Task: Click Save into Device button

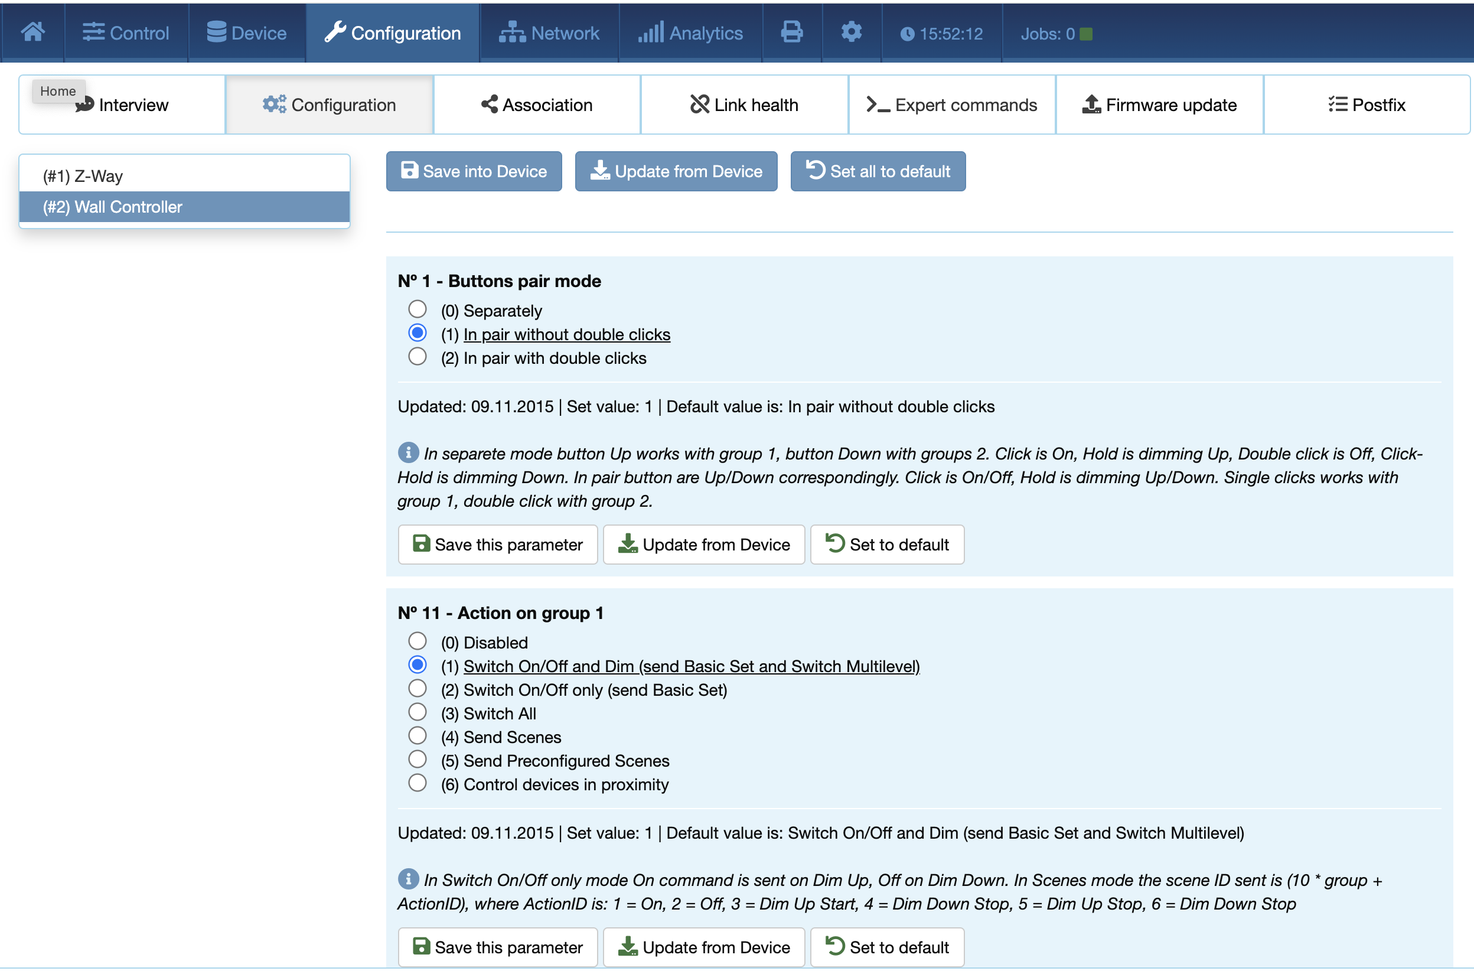Action: [x=474, y=171]
